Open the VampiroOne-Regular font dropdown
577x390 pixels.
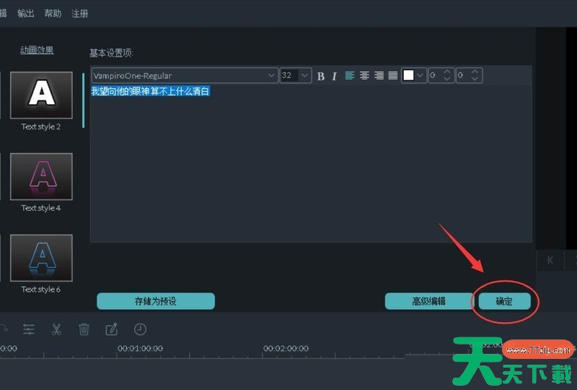pos(271,76)
